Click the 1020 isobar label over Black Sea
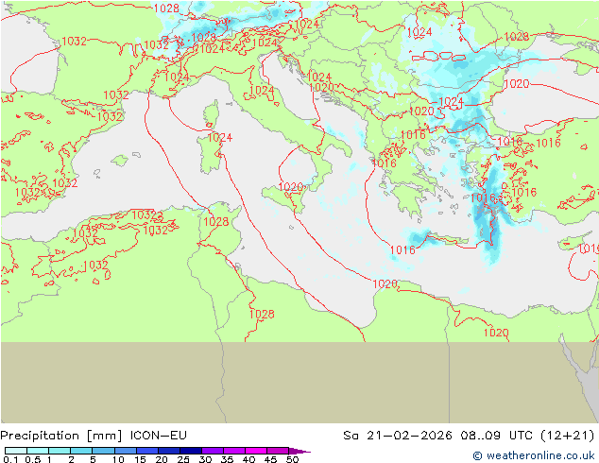Viewport: 599px width, 463px height. tap(517, 84)
